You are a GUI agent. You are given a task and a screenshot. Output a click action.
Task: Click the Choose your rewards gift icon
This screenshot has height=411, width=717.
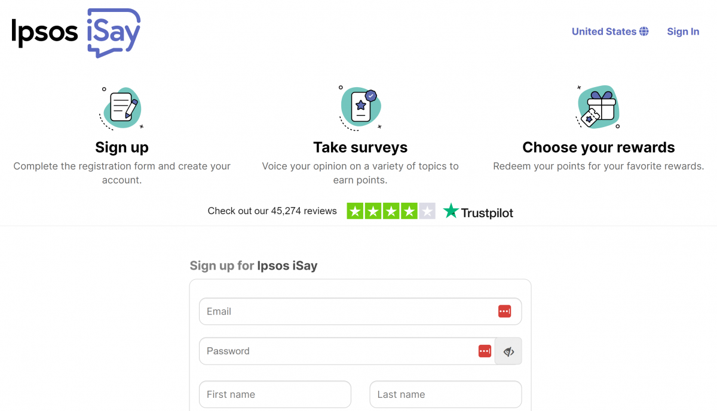click(x=597, y=107)
